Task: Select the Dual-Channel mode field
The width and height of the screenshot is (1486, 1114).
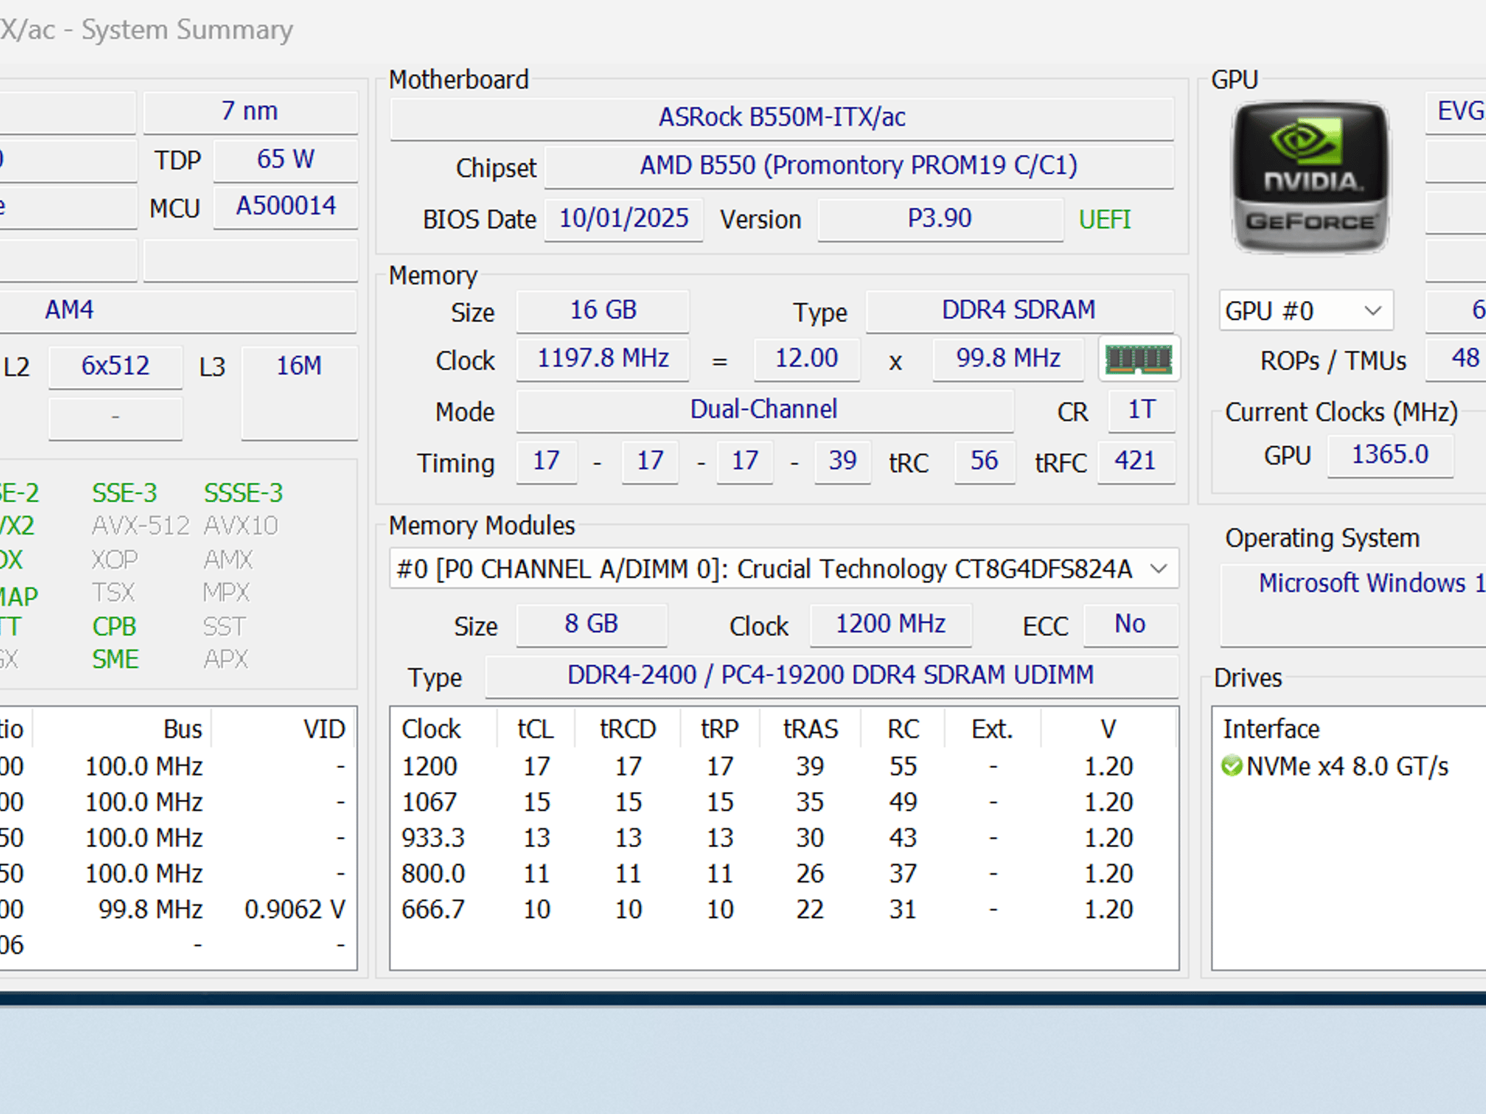Action: click(x=764, y=410)
